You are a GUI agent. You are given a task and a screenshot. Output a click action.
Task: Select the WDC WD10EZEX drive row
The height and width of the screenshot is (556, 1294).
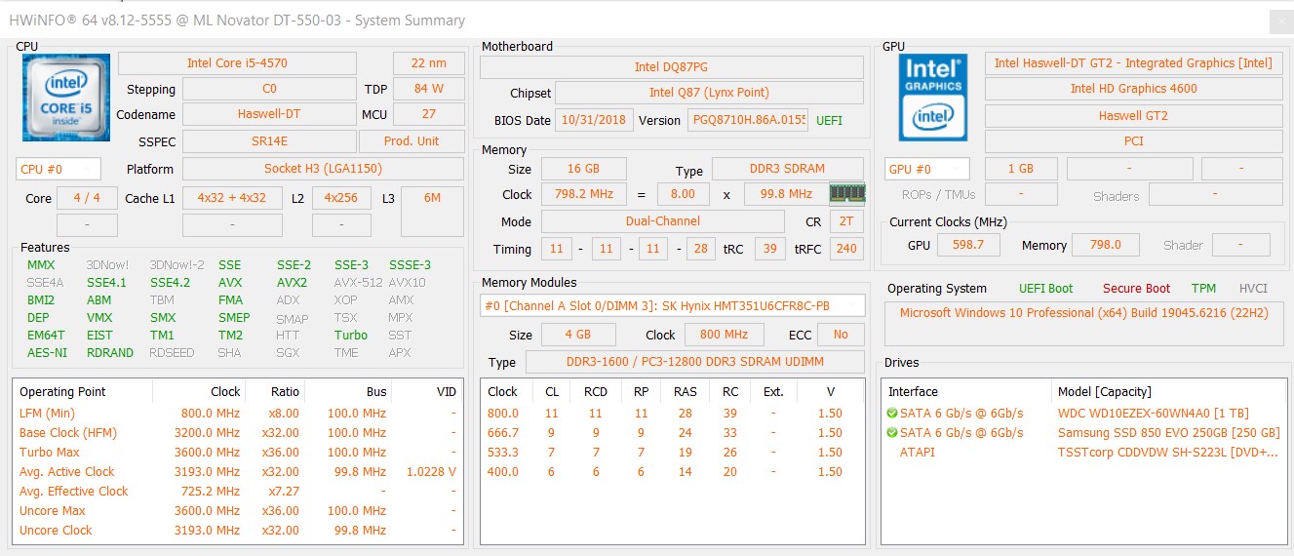click(x=1082, y=413)
